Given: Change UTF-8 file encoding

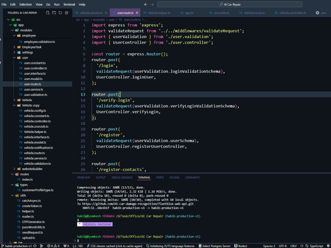Looking at the screenshot, I should point(283,246).
